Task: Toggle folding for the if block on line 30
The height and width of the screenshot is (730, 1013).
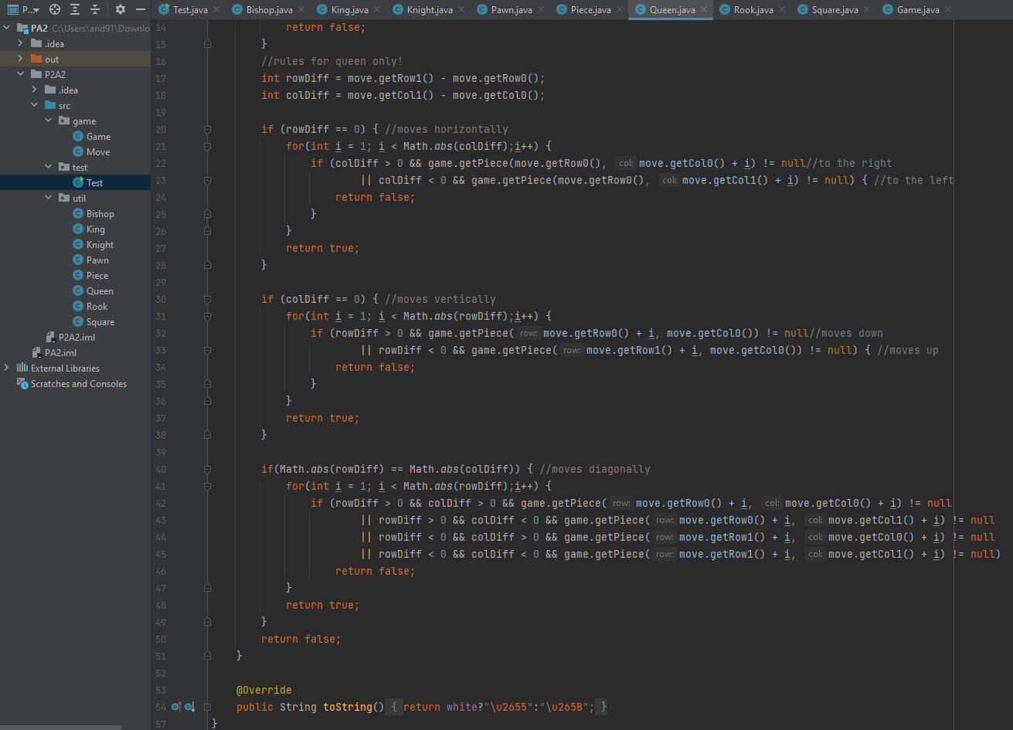Action: 207,299
